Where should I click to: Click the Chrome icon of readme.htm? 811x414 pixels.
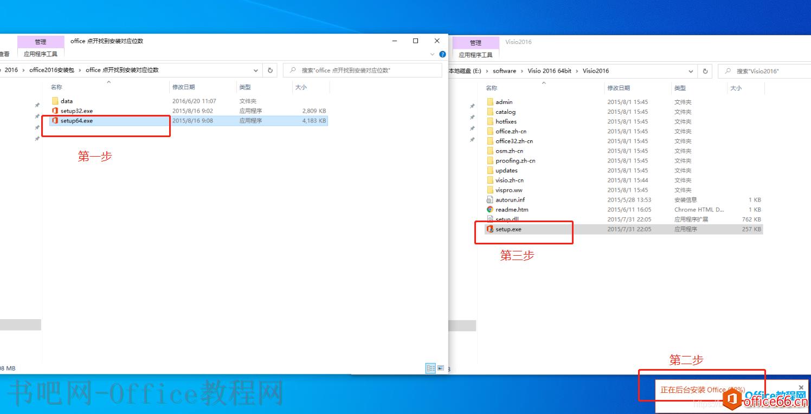(x=490, y=209)
